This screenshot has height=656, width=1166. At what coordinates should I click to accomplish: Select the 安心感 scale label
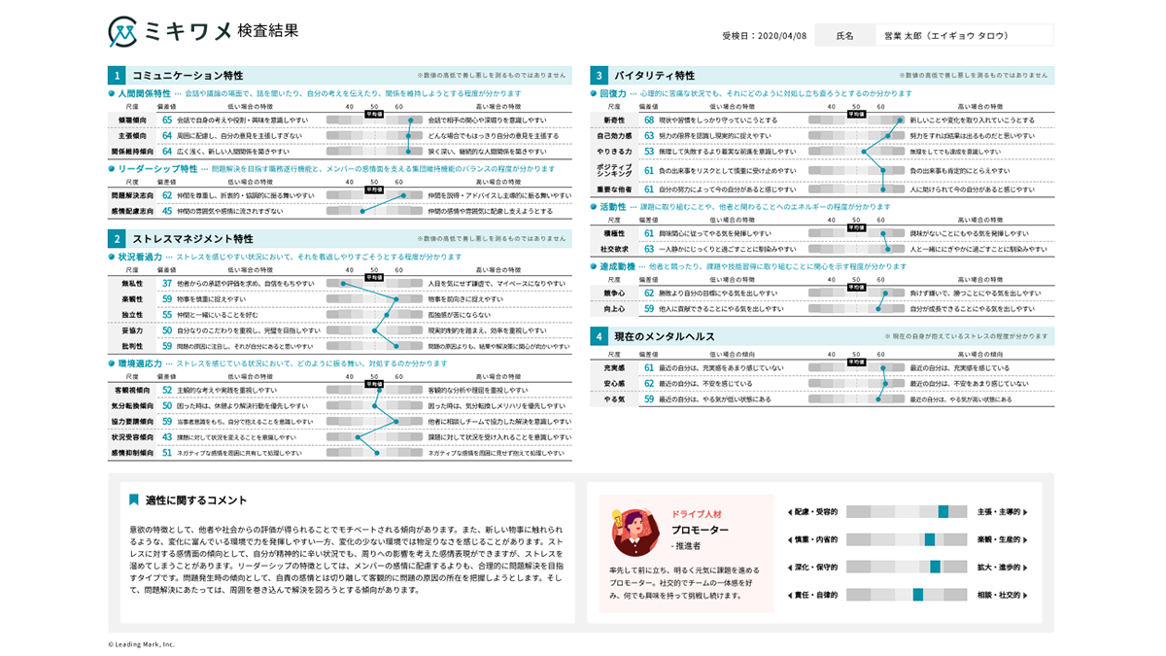(x=614, y=384)
